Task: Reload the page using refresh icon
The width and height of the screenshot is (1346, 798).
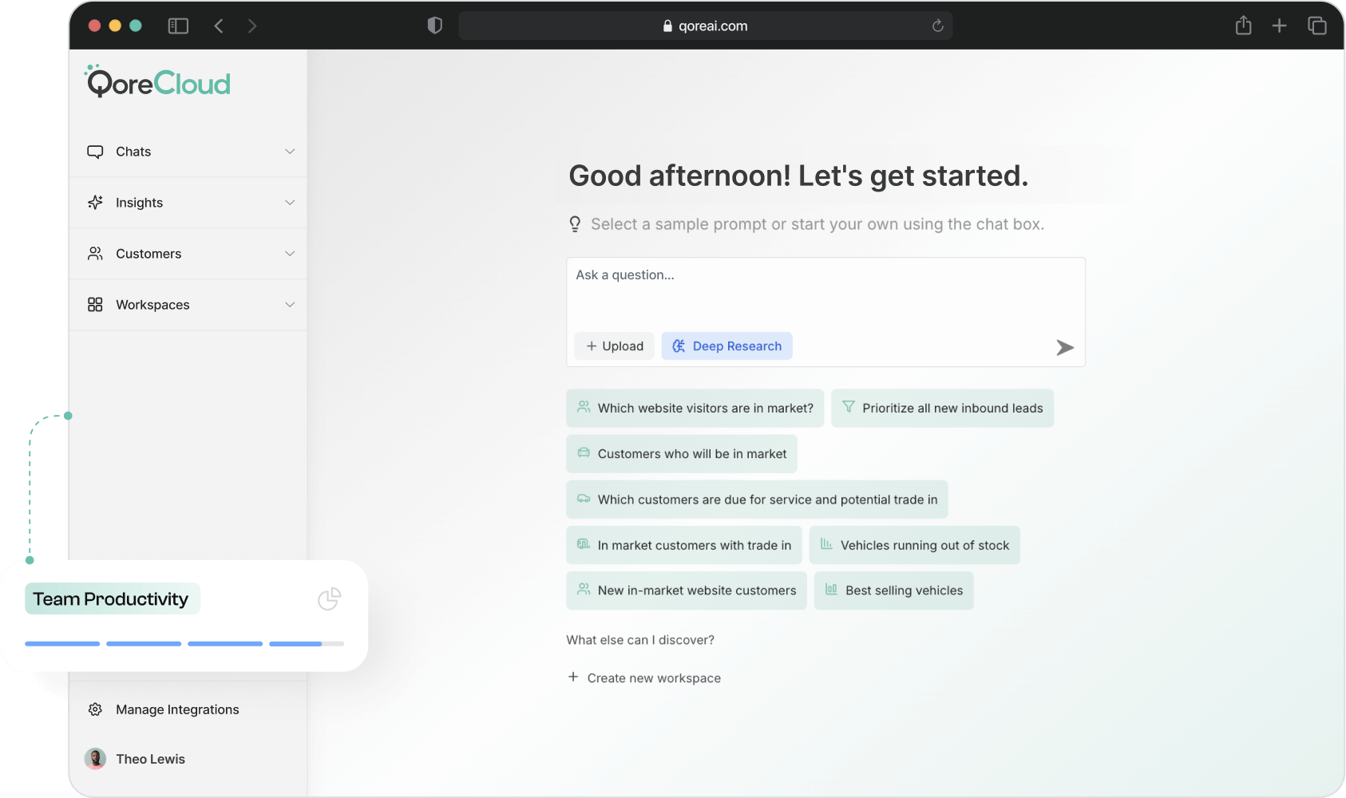Action: (x=937, y=26)
